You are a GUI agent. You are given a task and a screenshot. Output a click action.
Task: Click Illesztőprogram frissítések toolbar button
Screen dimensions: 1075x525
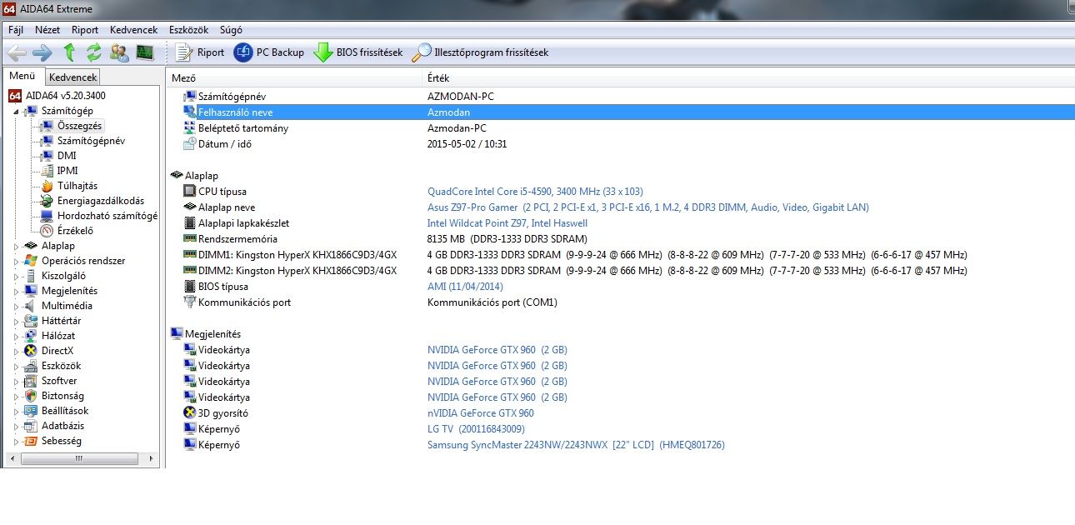(482, 52)
